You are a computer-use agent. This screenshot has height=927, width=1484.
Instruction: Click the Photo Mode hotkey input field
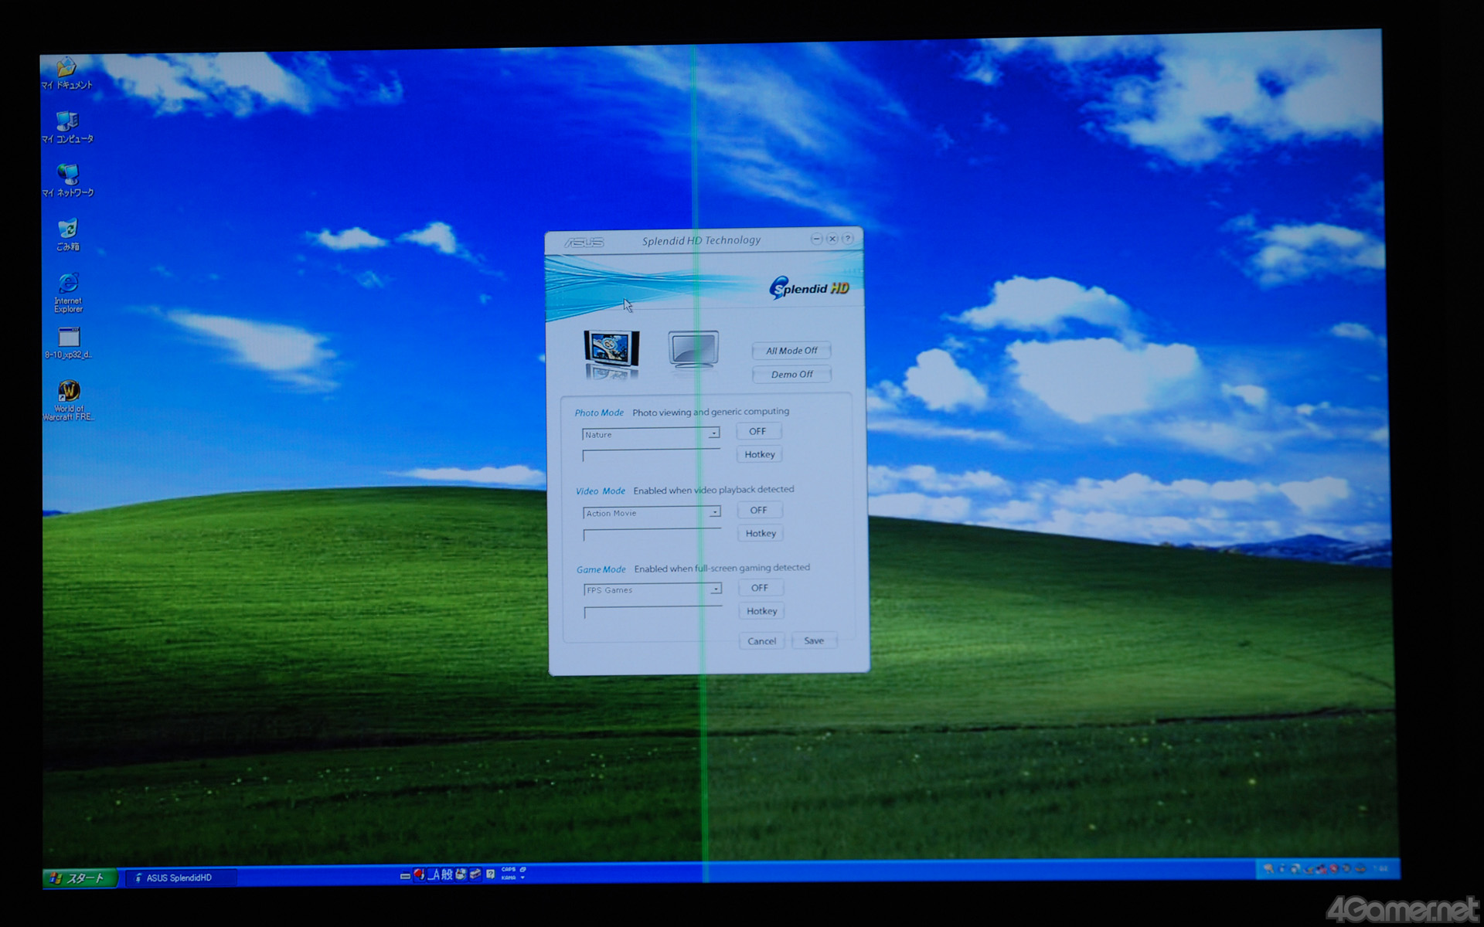651,456
